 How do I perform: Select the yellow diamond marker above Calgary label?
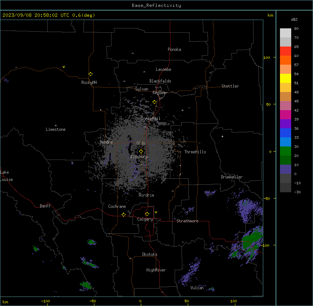[x=147, y=214]
